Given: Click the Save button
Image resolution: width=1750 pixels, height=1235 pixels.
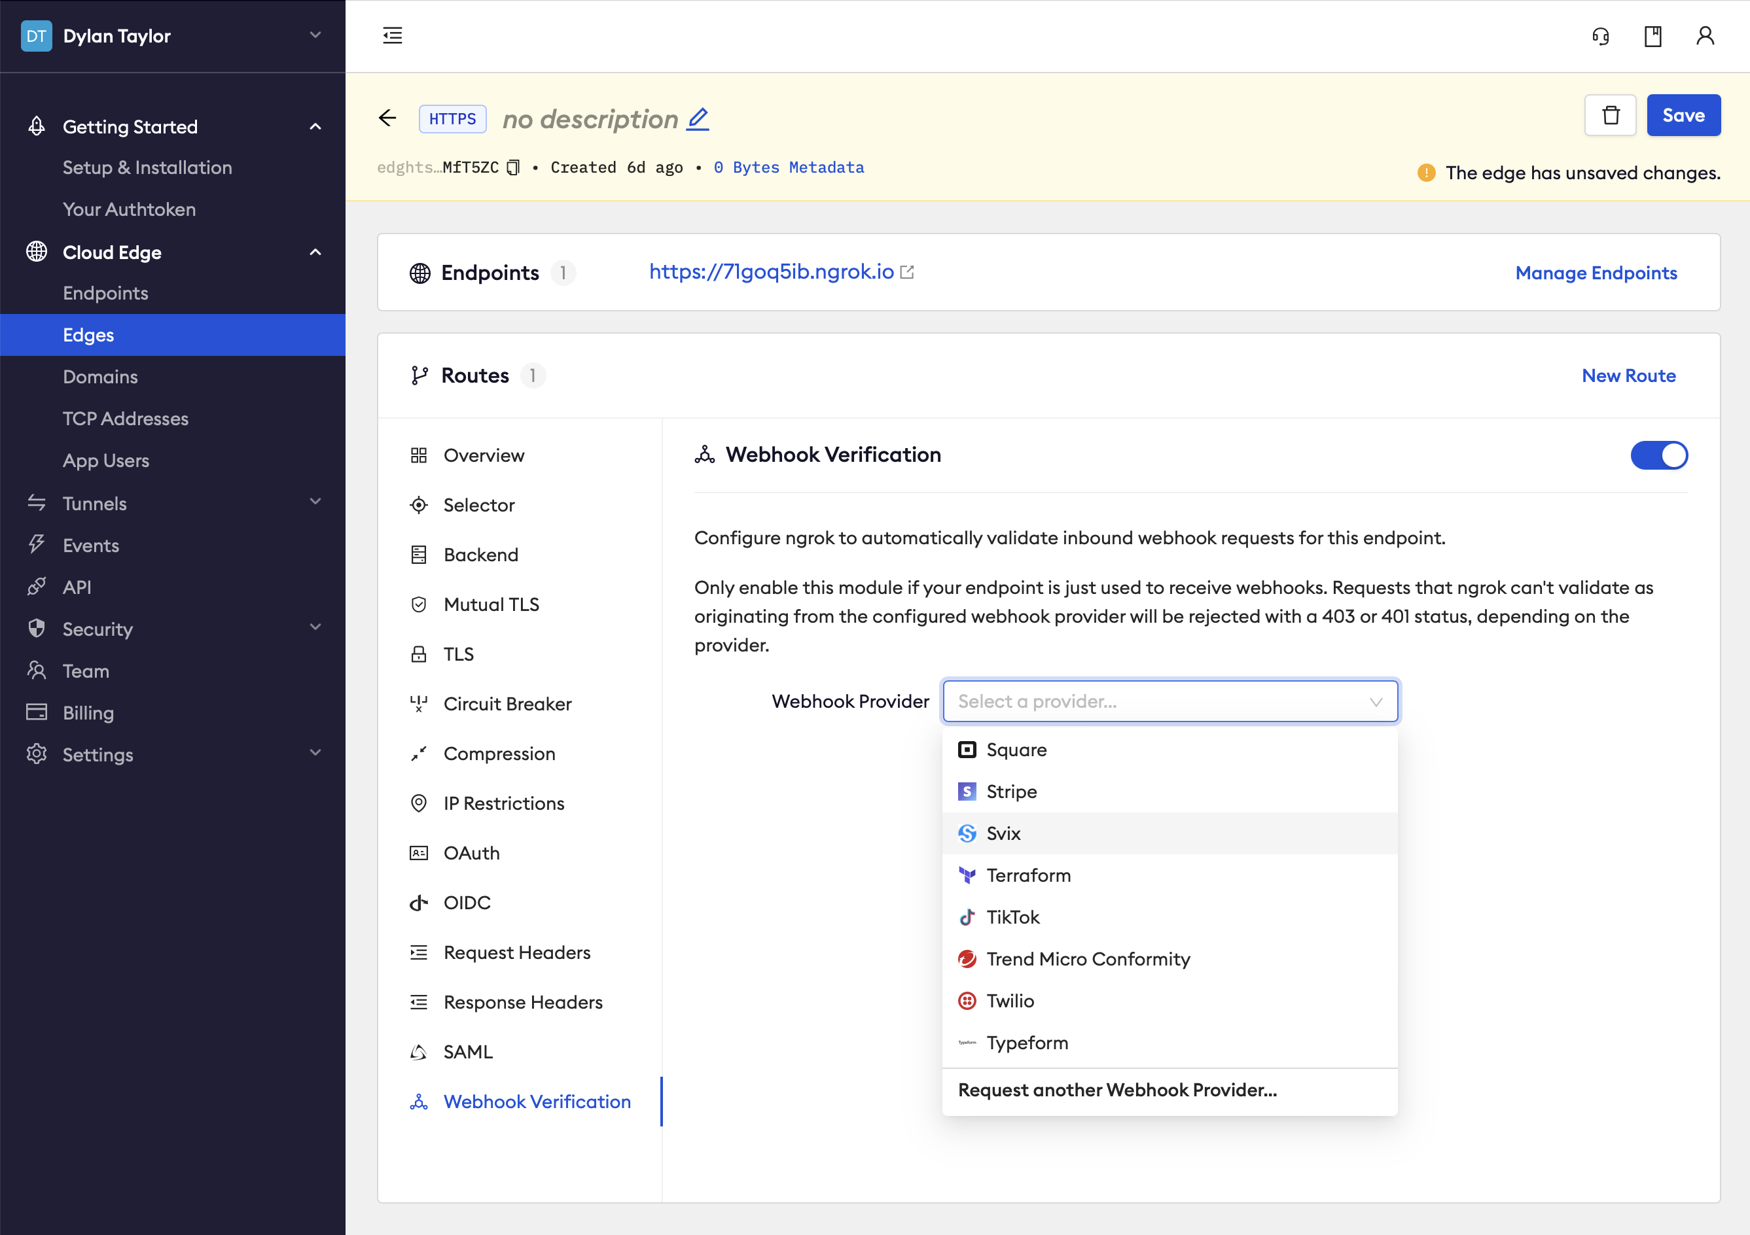Looking at the screenshot, I should pyautogui.click(x=1684, y=115).
